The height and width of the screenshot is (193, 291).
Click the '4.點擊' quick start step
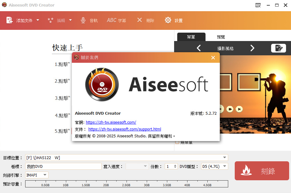(x=62, y=116)
